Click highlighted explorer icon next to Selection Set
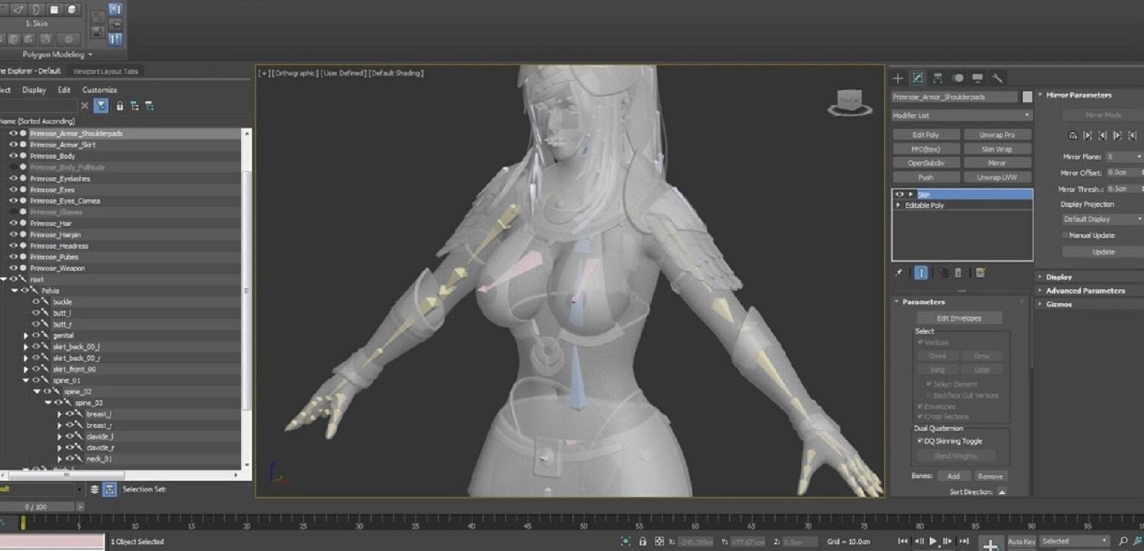1144x551 pixels. 110,490
